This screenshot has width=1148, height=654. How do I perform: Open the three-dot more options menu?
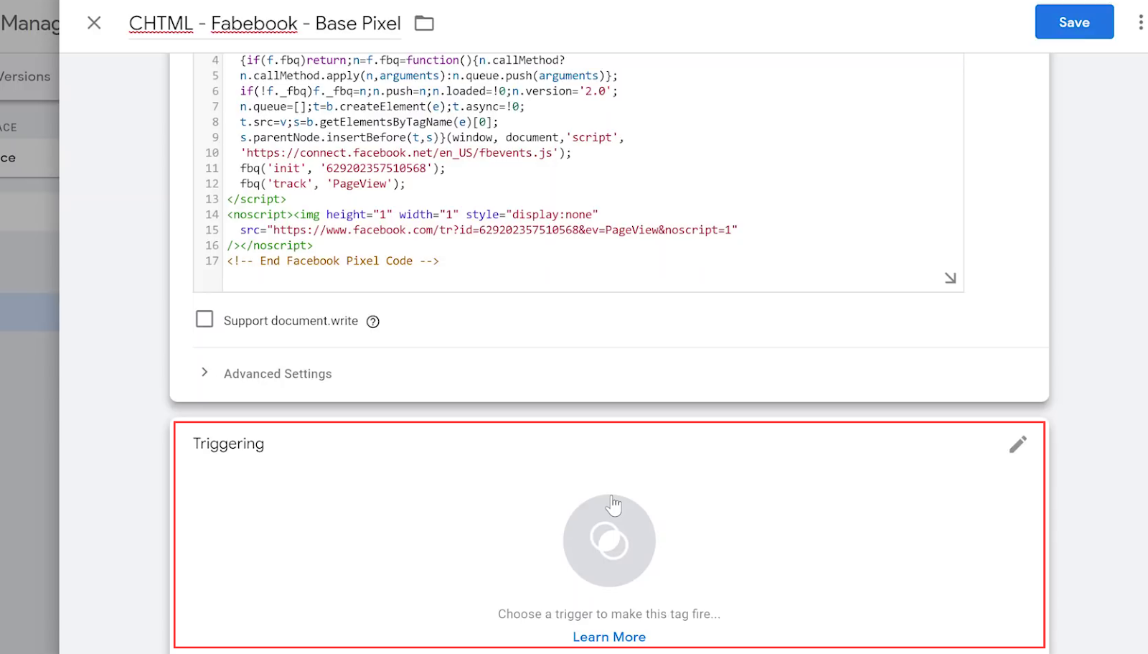click(x=1140, y=22)
